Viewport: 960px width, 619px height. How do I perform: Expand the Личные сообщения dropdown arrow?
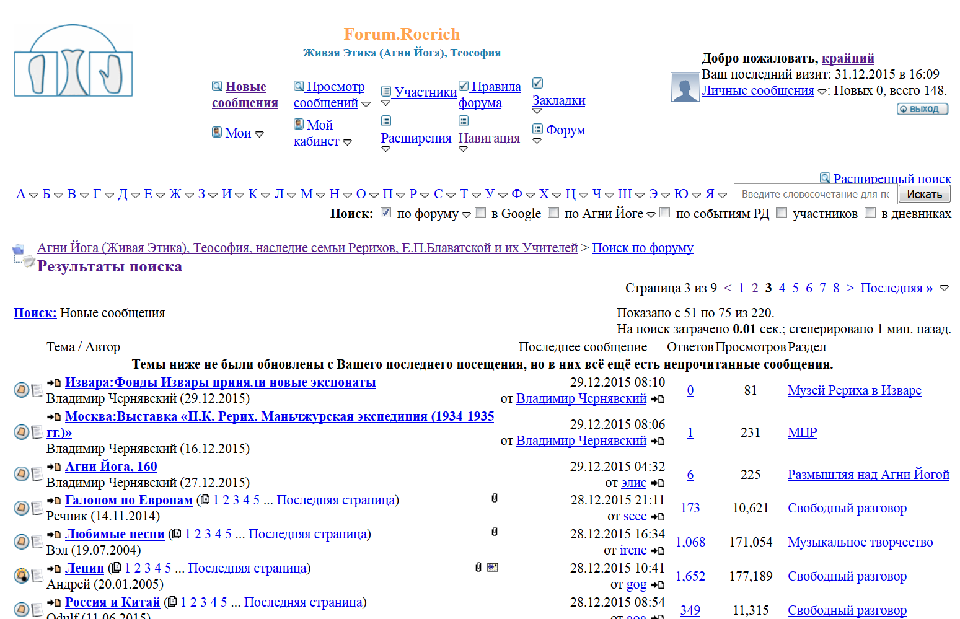[x=822, y=92]
